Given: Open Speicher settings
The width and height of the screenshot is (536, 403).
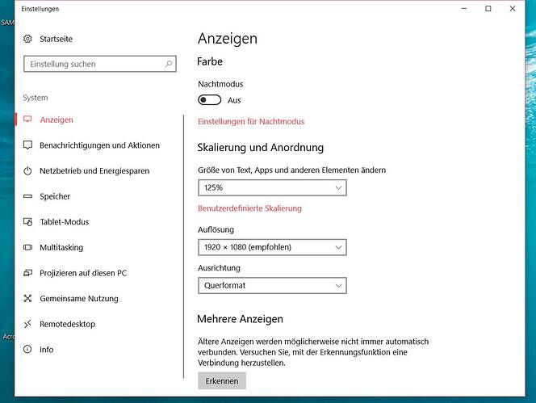Looking at the screenshot, I should [55, 196].
